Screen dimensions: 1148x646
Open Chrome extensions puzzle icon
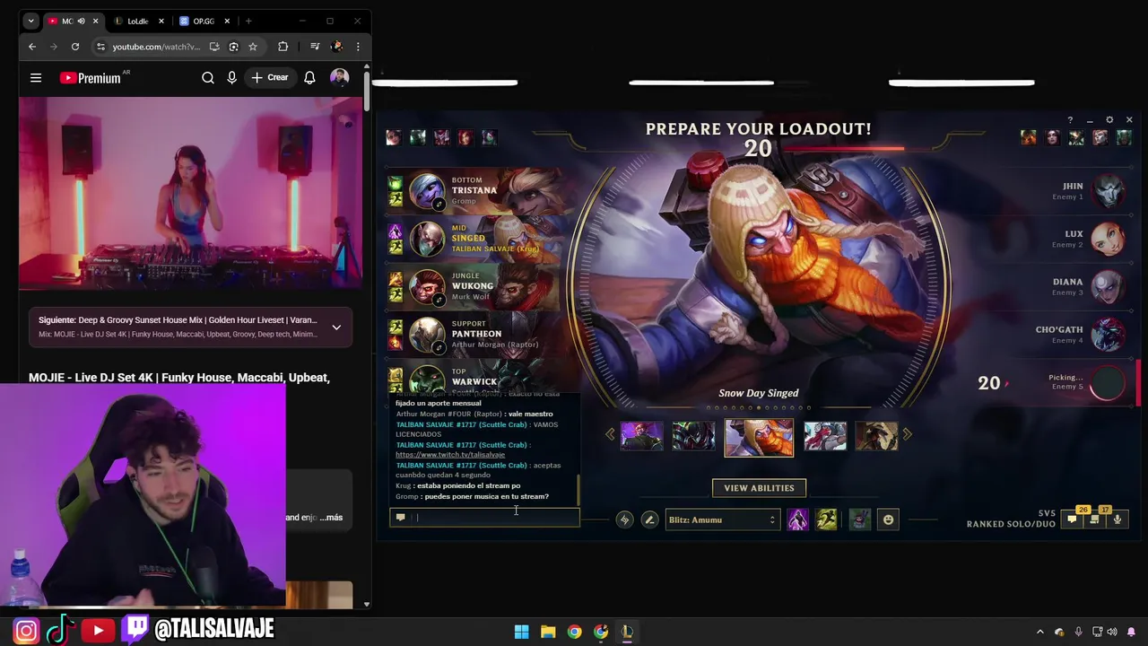click(x=283, y=47)
